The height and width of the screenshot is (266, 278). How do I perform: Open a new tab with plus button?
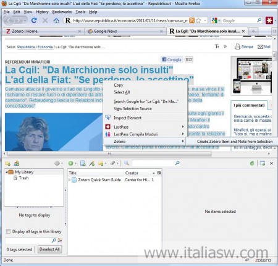click(253, 32)
